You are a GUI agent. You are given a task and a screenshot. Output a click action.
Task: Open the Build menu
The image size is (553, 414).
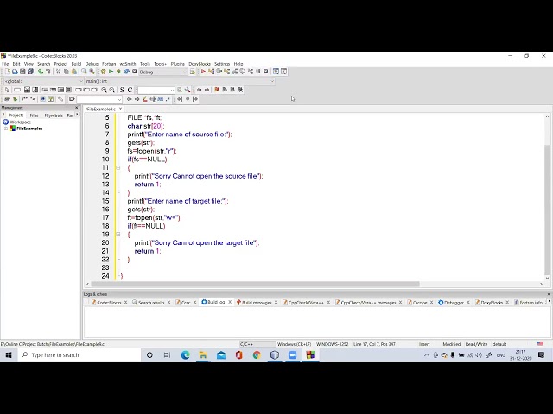coord(76,64)
